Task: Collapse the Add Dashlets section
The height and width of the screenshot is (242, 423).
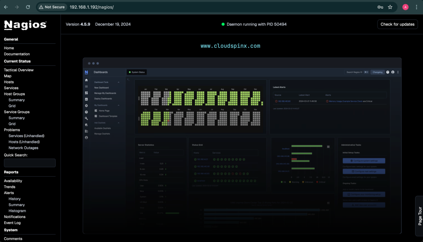Action: pyautogui.click(x=119, y=123)
